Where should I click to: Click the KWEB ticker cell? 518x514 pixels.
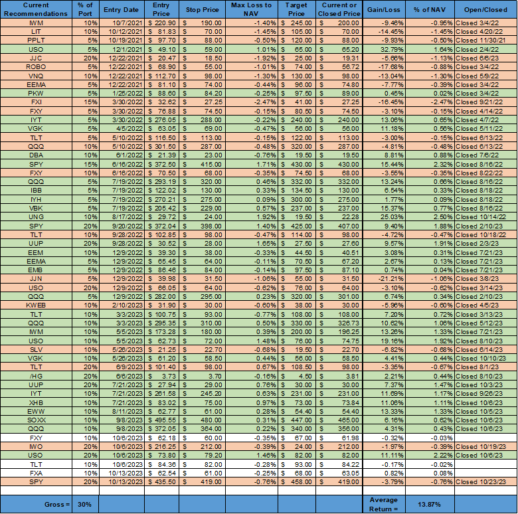click(36, 305)
